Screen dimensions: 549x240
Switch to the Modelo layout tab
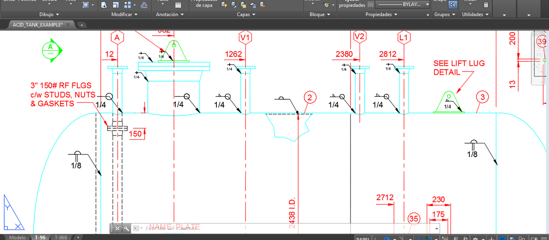click(17, 237)
